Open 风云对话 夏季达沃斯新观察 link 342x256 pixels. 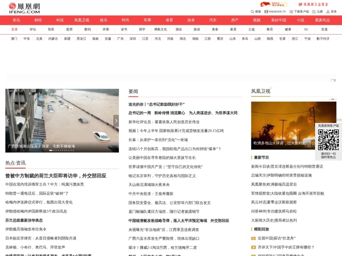(274, 202)
